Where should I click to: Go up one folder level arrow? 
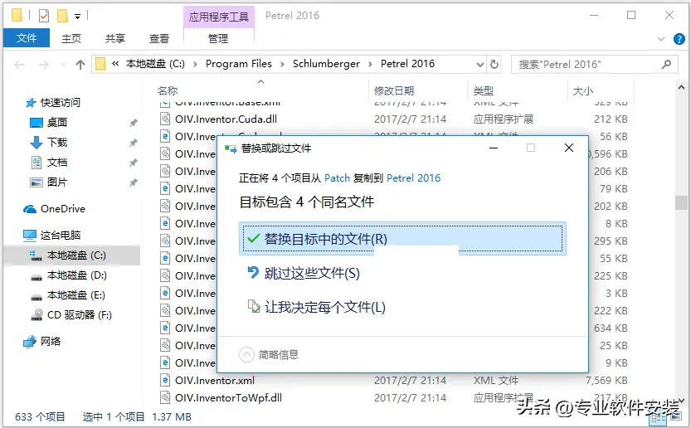tap(80, 65)
